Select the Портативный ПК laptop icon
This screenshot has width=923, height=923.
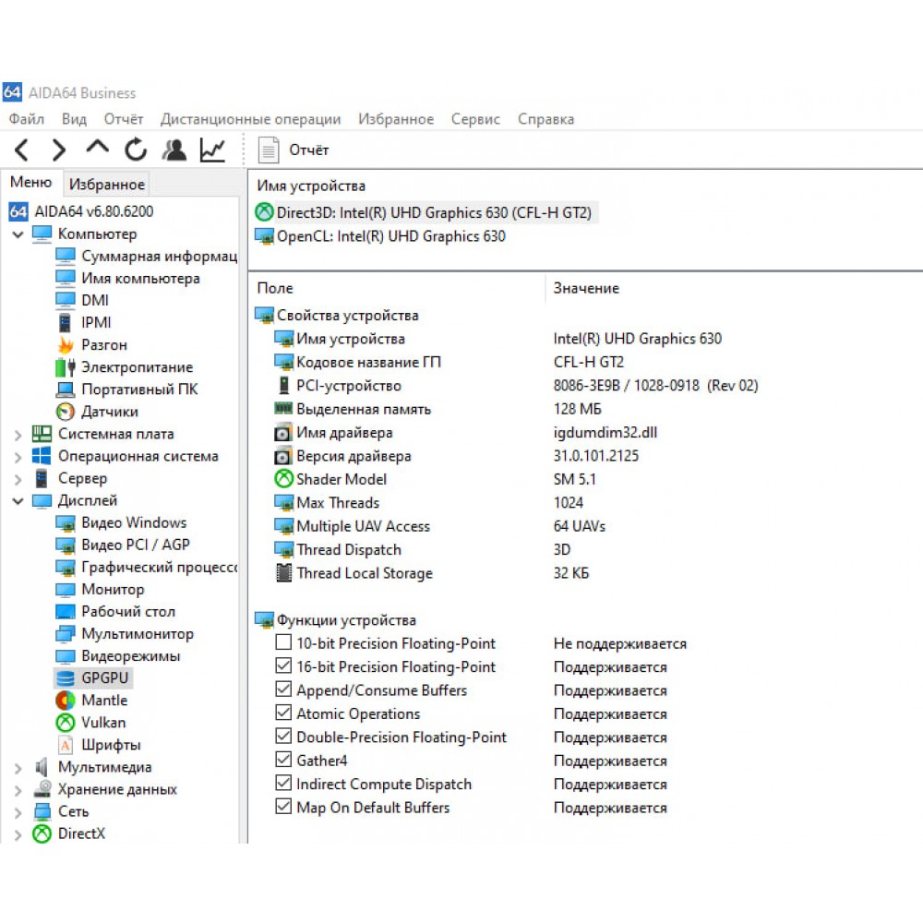[66, 390]
